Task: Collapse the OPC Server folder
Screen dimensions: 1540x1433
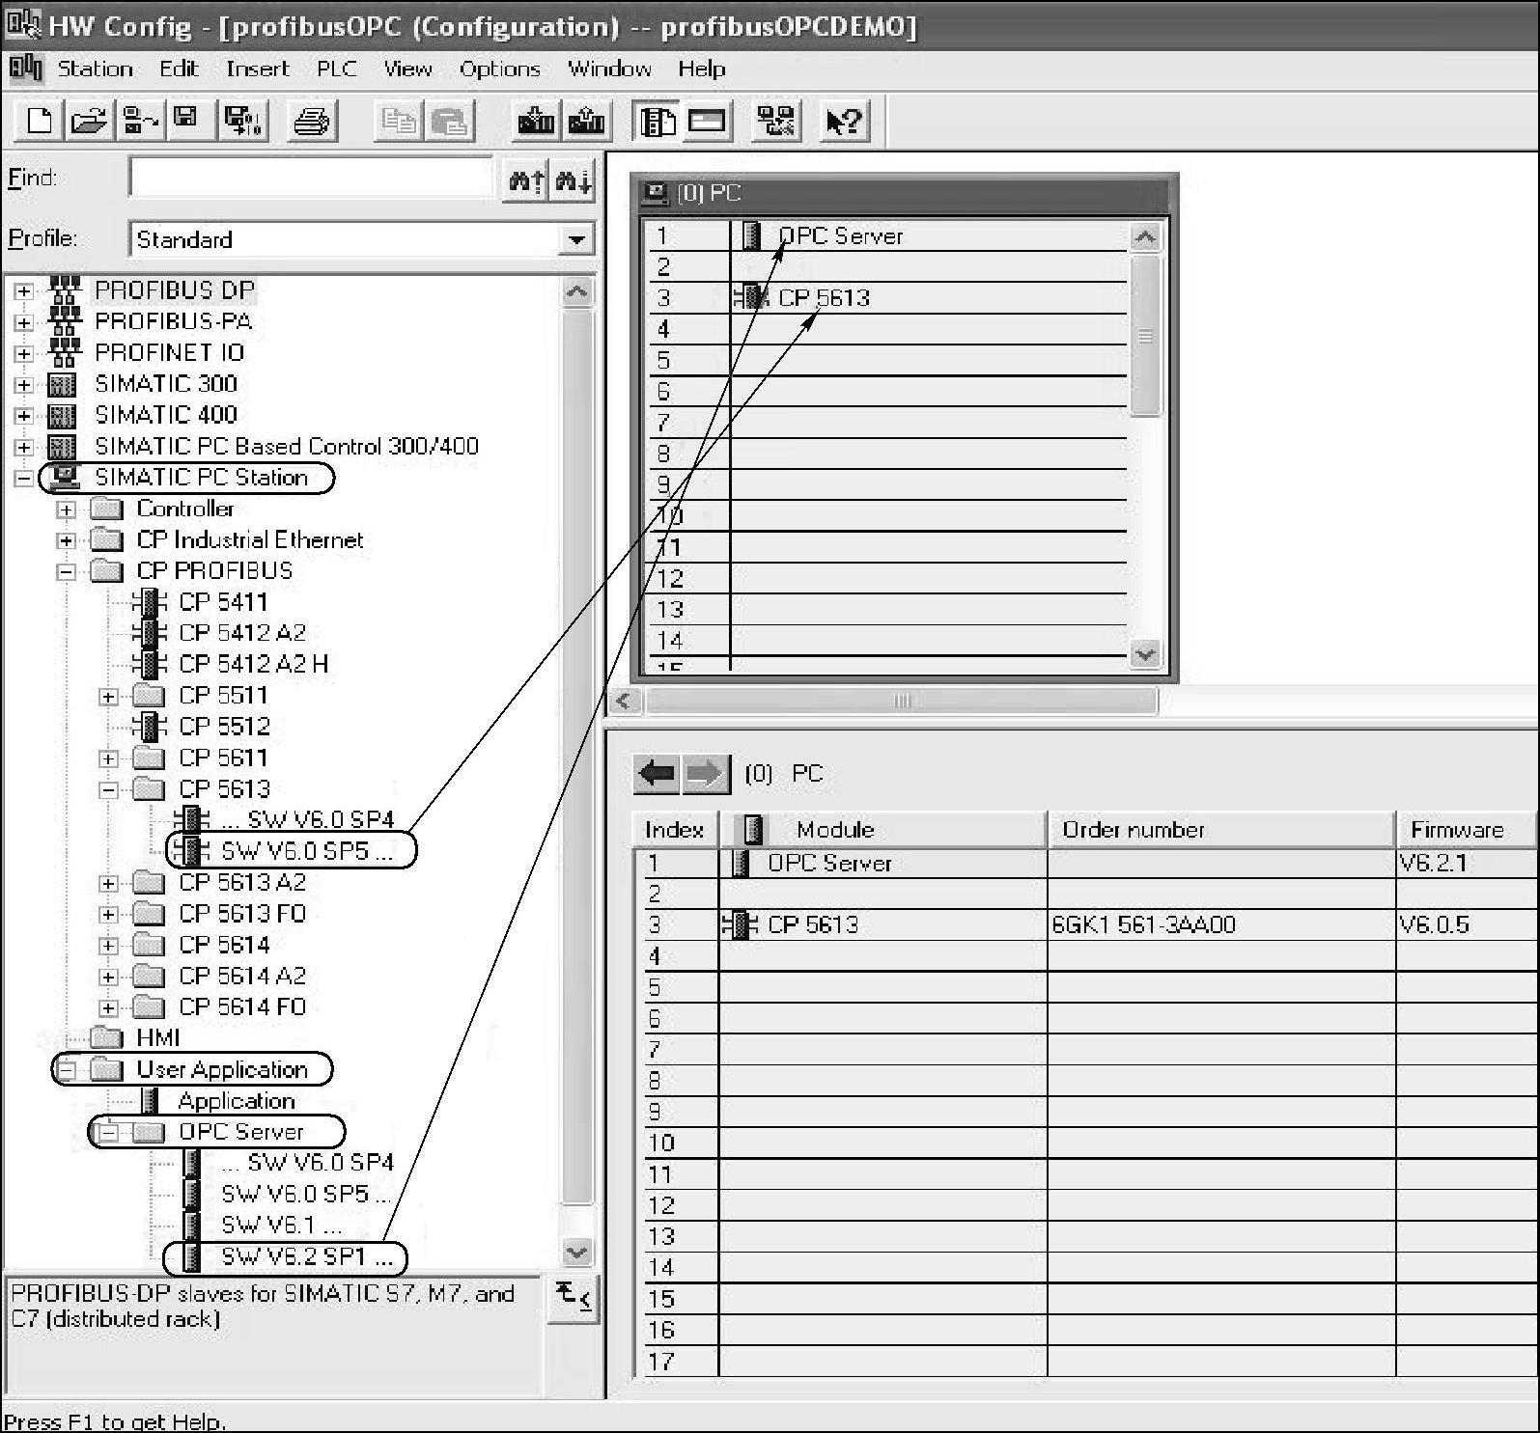Action: coord(108,1132)
